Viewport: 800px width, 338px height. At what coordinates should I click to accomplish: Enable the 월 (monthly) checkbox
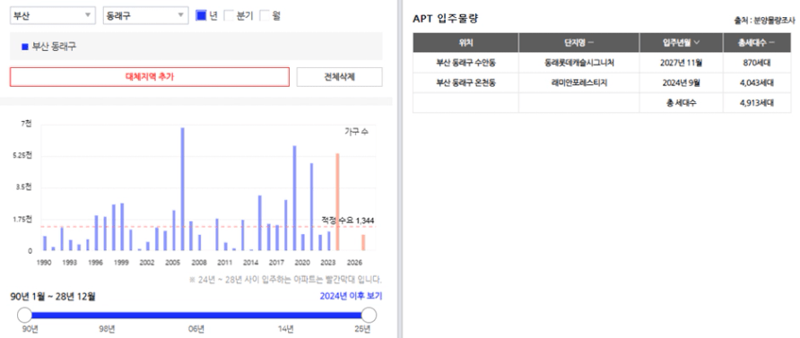tap(264, 15)
